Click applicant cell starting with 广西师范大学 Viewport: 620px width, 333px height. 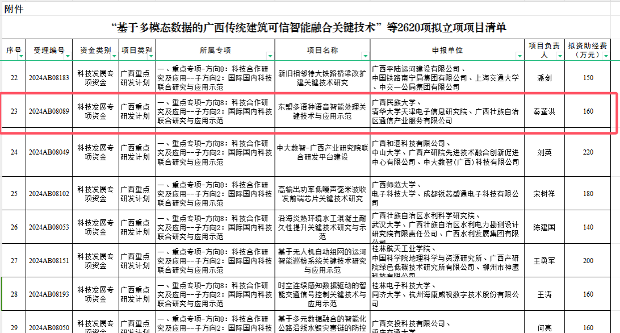pos(446,194)
